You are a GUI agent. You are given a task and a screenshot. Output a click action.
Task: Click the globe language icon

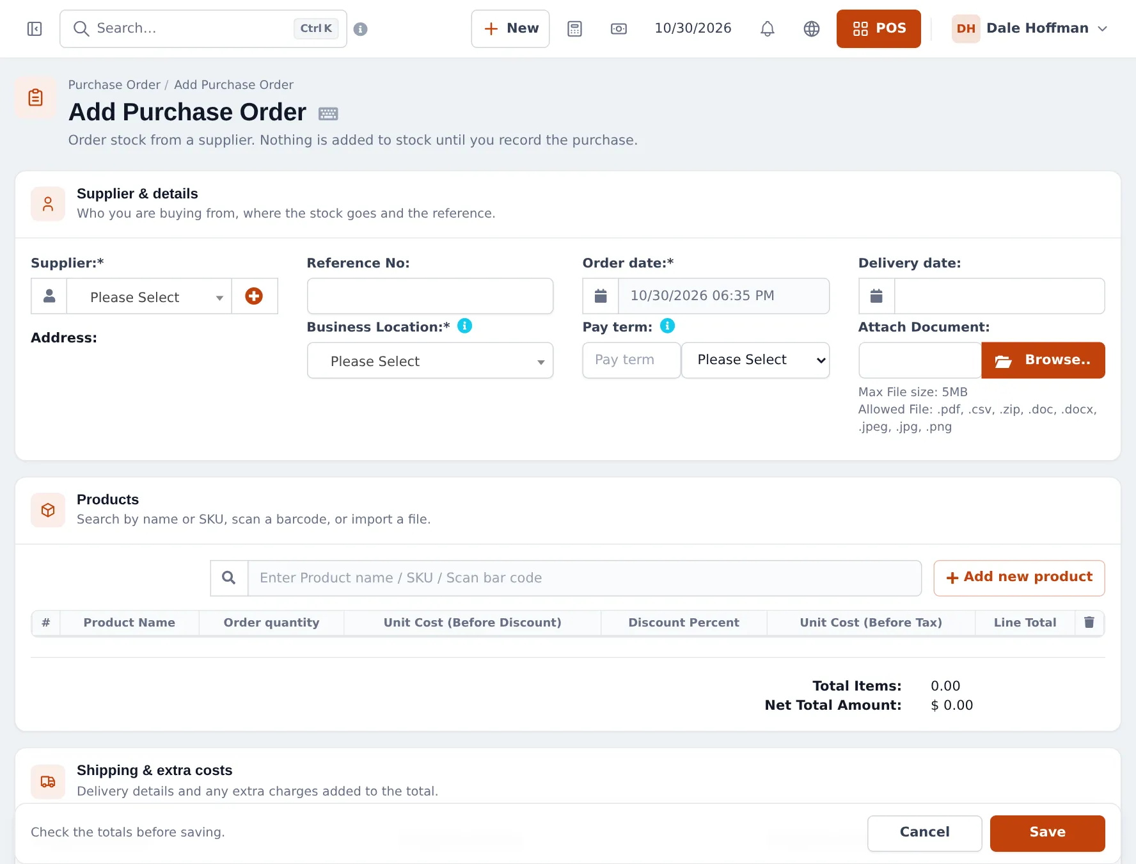tap(812, 29)
